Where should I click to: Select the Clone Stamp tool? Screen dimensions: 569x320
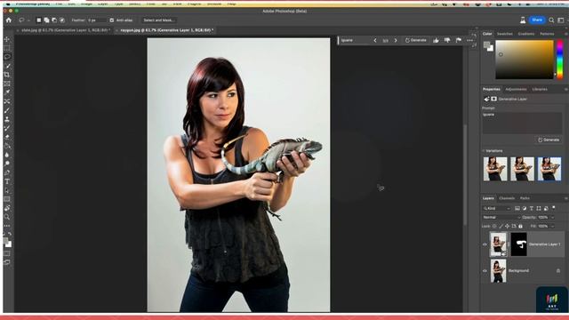[7, 119]
